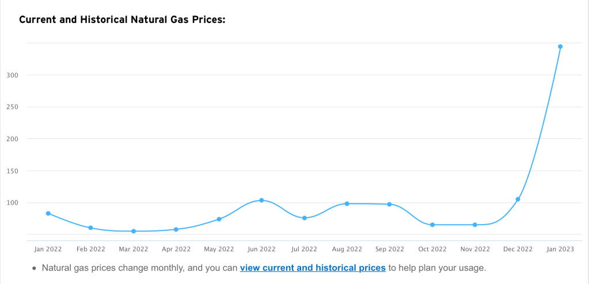Select the Oct 2022 data point
The width and height of the screenshot is (589, 284).
click(432, 225)
